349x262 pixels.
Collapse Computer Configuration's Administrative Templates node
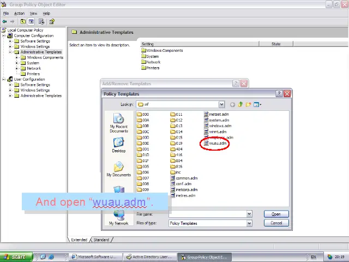[x=10, y=52]
